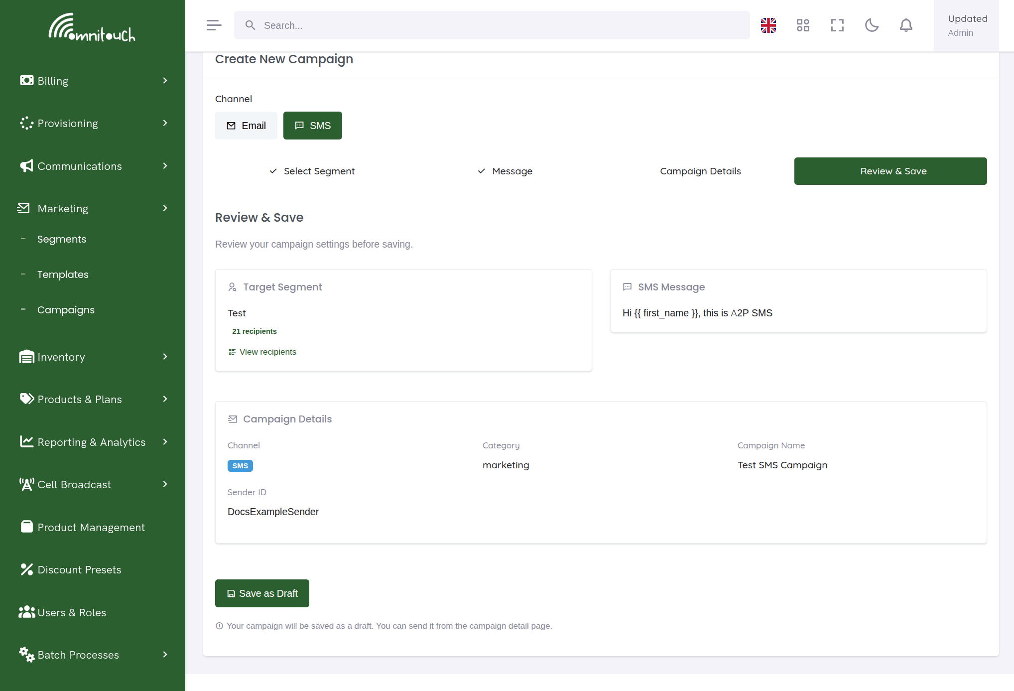Image resolution: width=1014 pixels, height=691 pixels.
Task: Click the marketing category value
Action: click(506, 465)
